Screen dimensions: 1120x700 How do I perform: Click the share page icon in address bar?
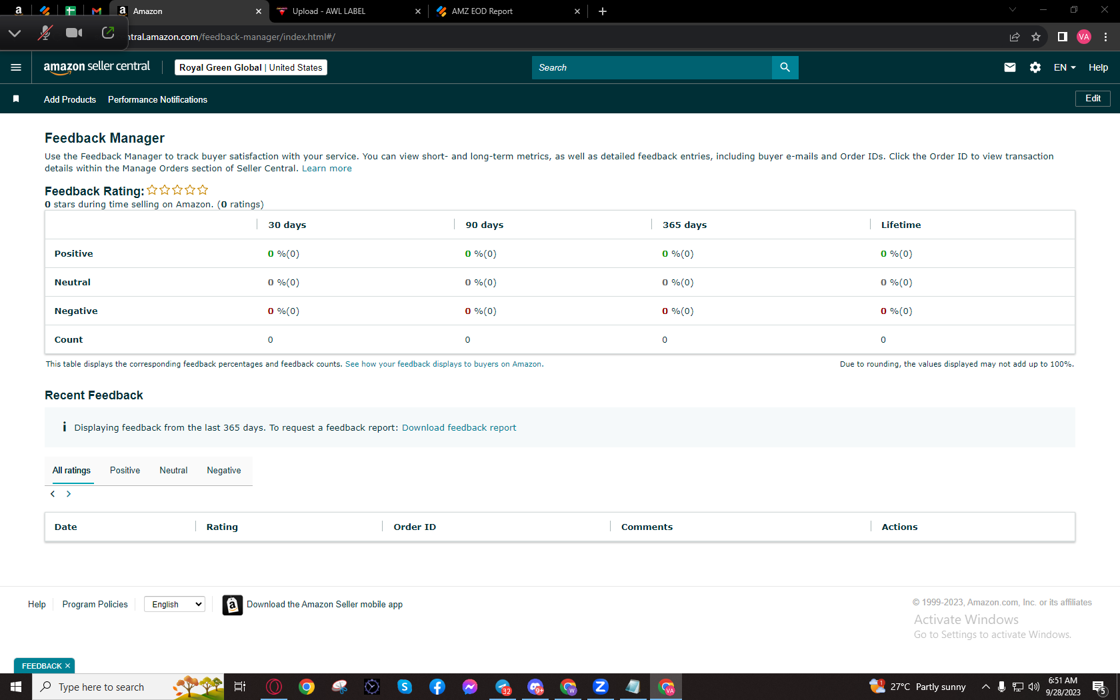pyautogui.click(x=1015, y=37)
